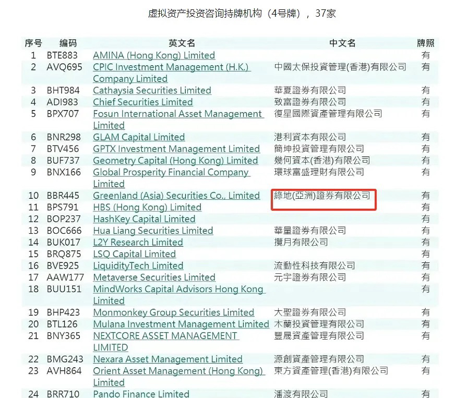Open LSQ Capital Limited link
This screenshot has height=398, width=455.
tap(134, 254)
